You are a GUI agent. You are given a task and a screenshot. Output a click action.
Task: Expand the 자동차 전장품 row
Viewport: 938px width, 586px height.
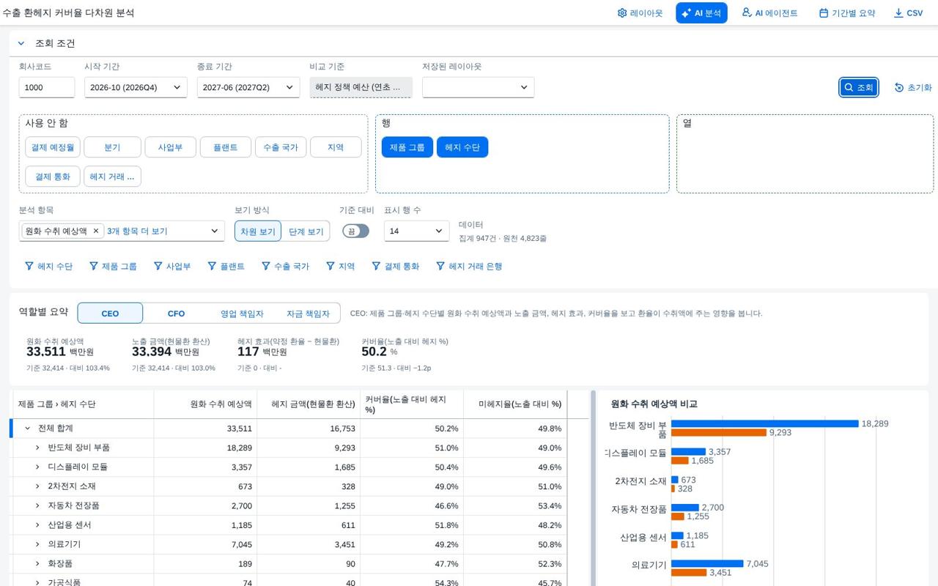point(37,506)
